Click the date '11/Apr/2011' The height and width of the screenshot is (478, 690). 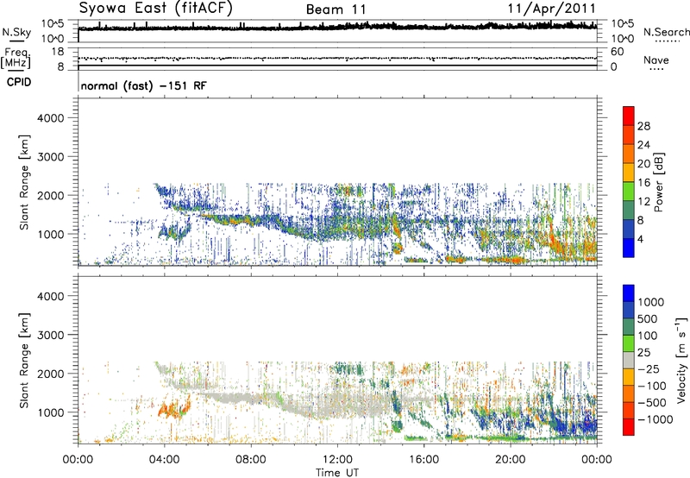[x=552, y=9]
